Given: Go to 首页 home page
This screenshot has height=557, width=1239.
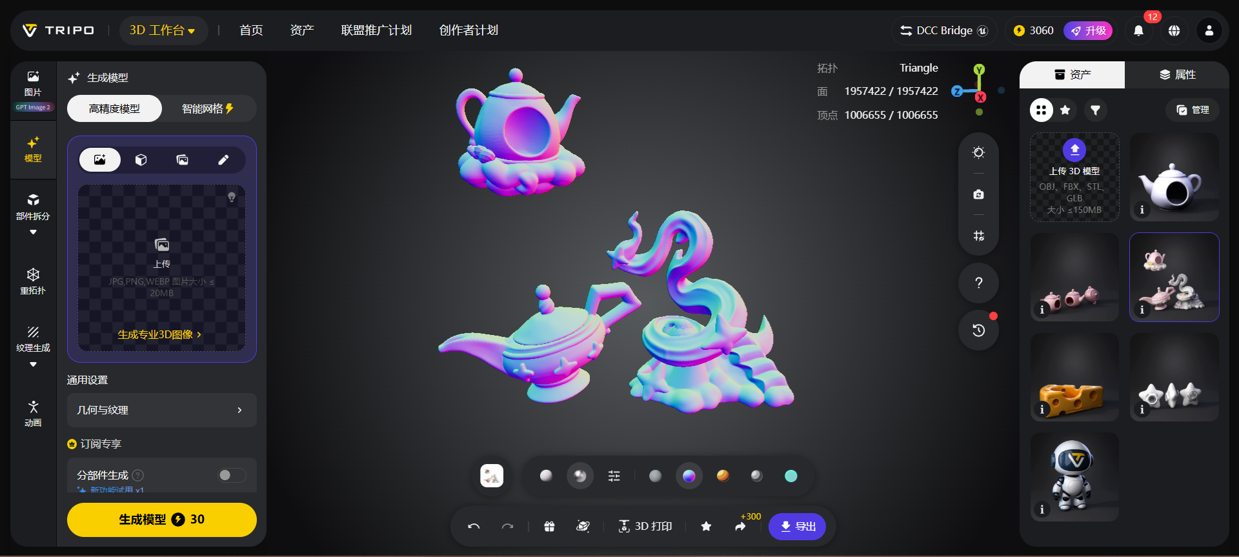Looking at the screenshot, I should (x=251, y=30).
